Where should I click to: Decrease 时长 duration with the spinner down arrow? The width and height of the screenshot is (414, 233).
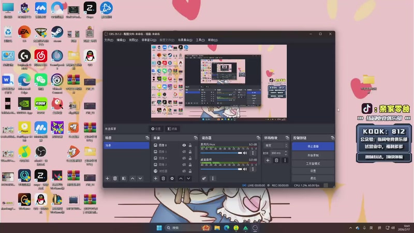[x=286, y=154]
